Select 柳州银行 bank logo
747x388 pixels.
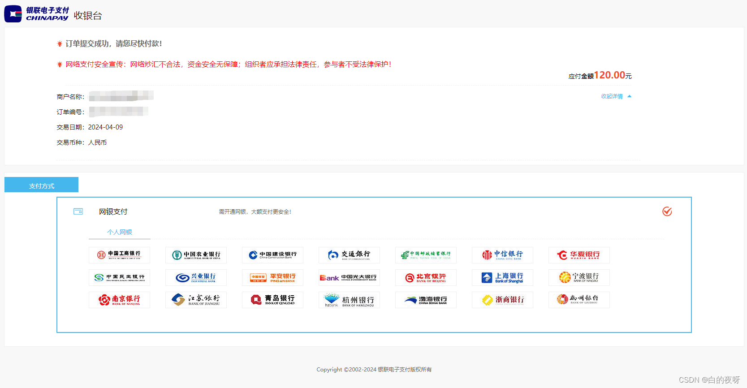pos(579,300)
